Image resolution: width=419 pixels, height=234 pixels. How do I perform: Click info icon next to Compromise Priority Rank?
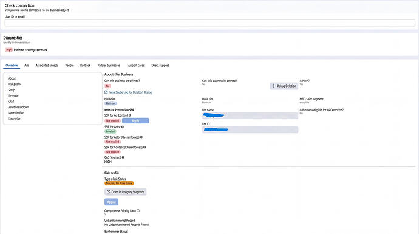(138, 210)
